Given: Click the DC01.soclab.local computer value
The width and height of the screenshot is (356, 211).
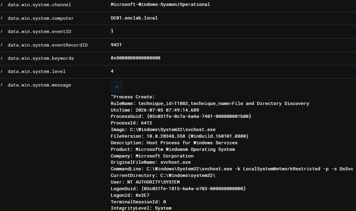Looking at the screenshot, I should pyautogui.click(x=134, y=18).
